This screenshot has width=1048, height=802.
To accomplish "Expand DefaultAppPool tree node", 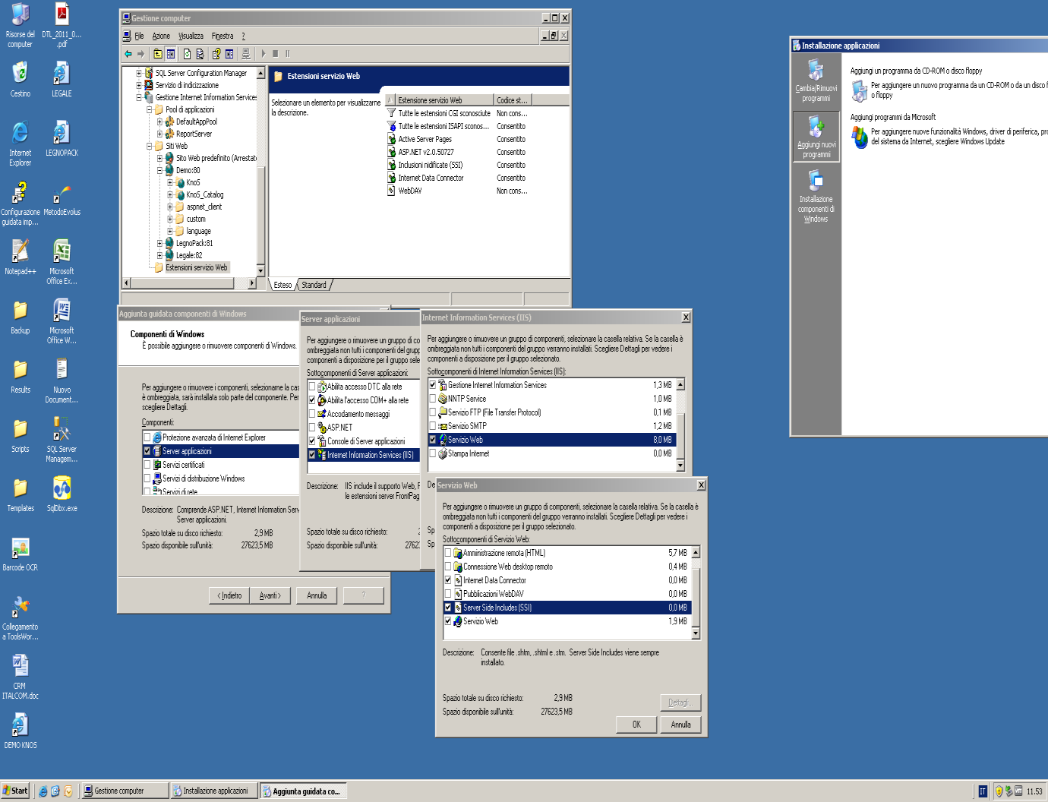I will [x=159, y=122].
